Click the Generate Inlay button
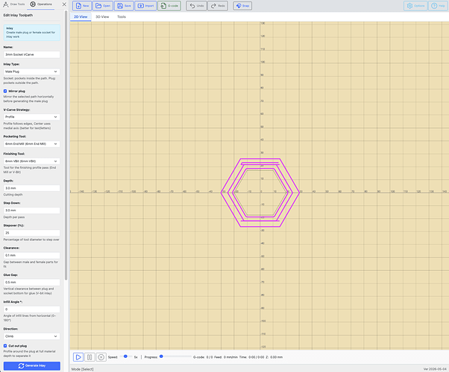 pos(32,366)
